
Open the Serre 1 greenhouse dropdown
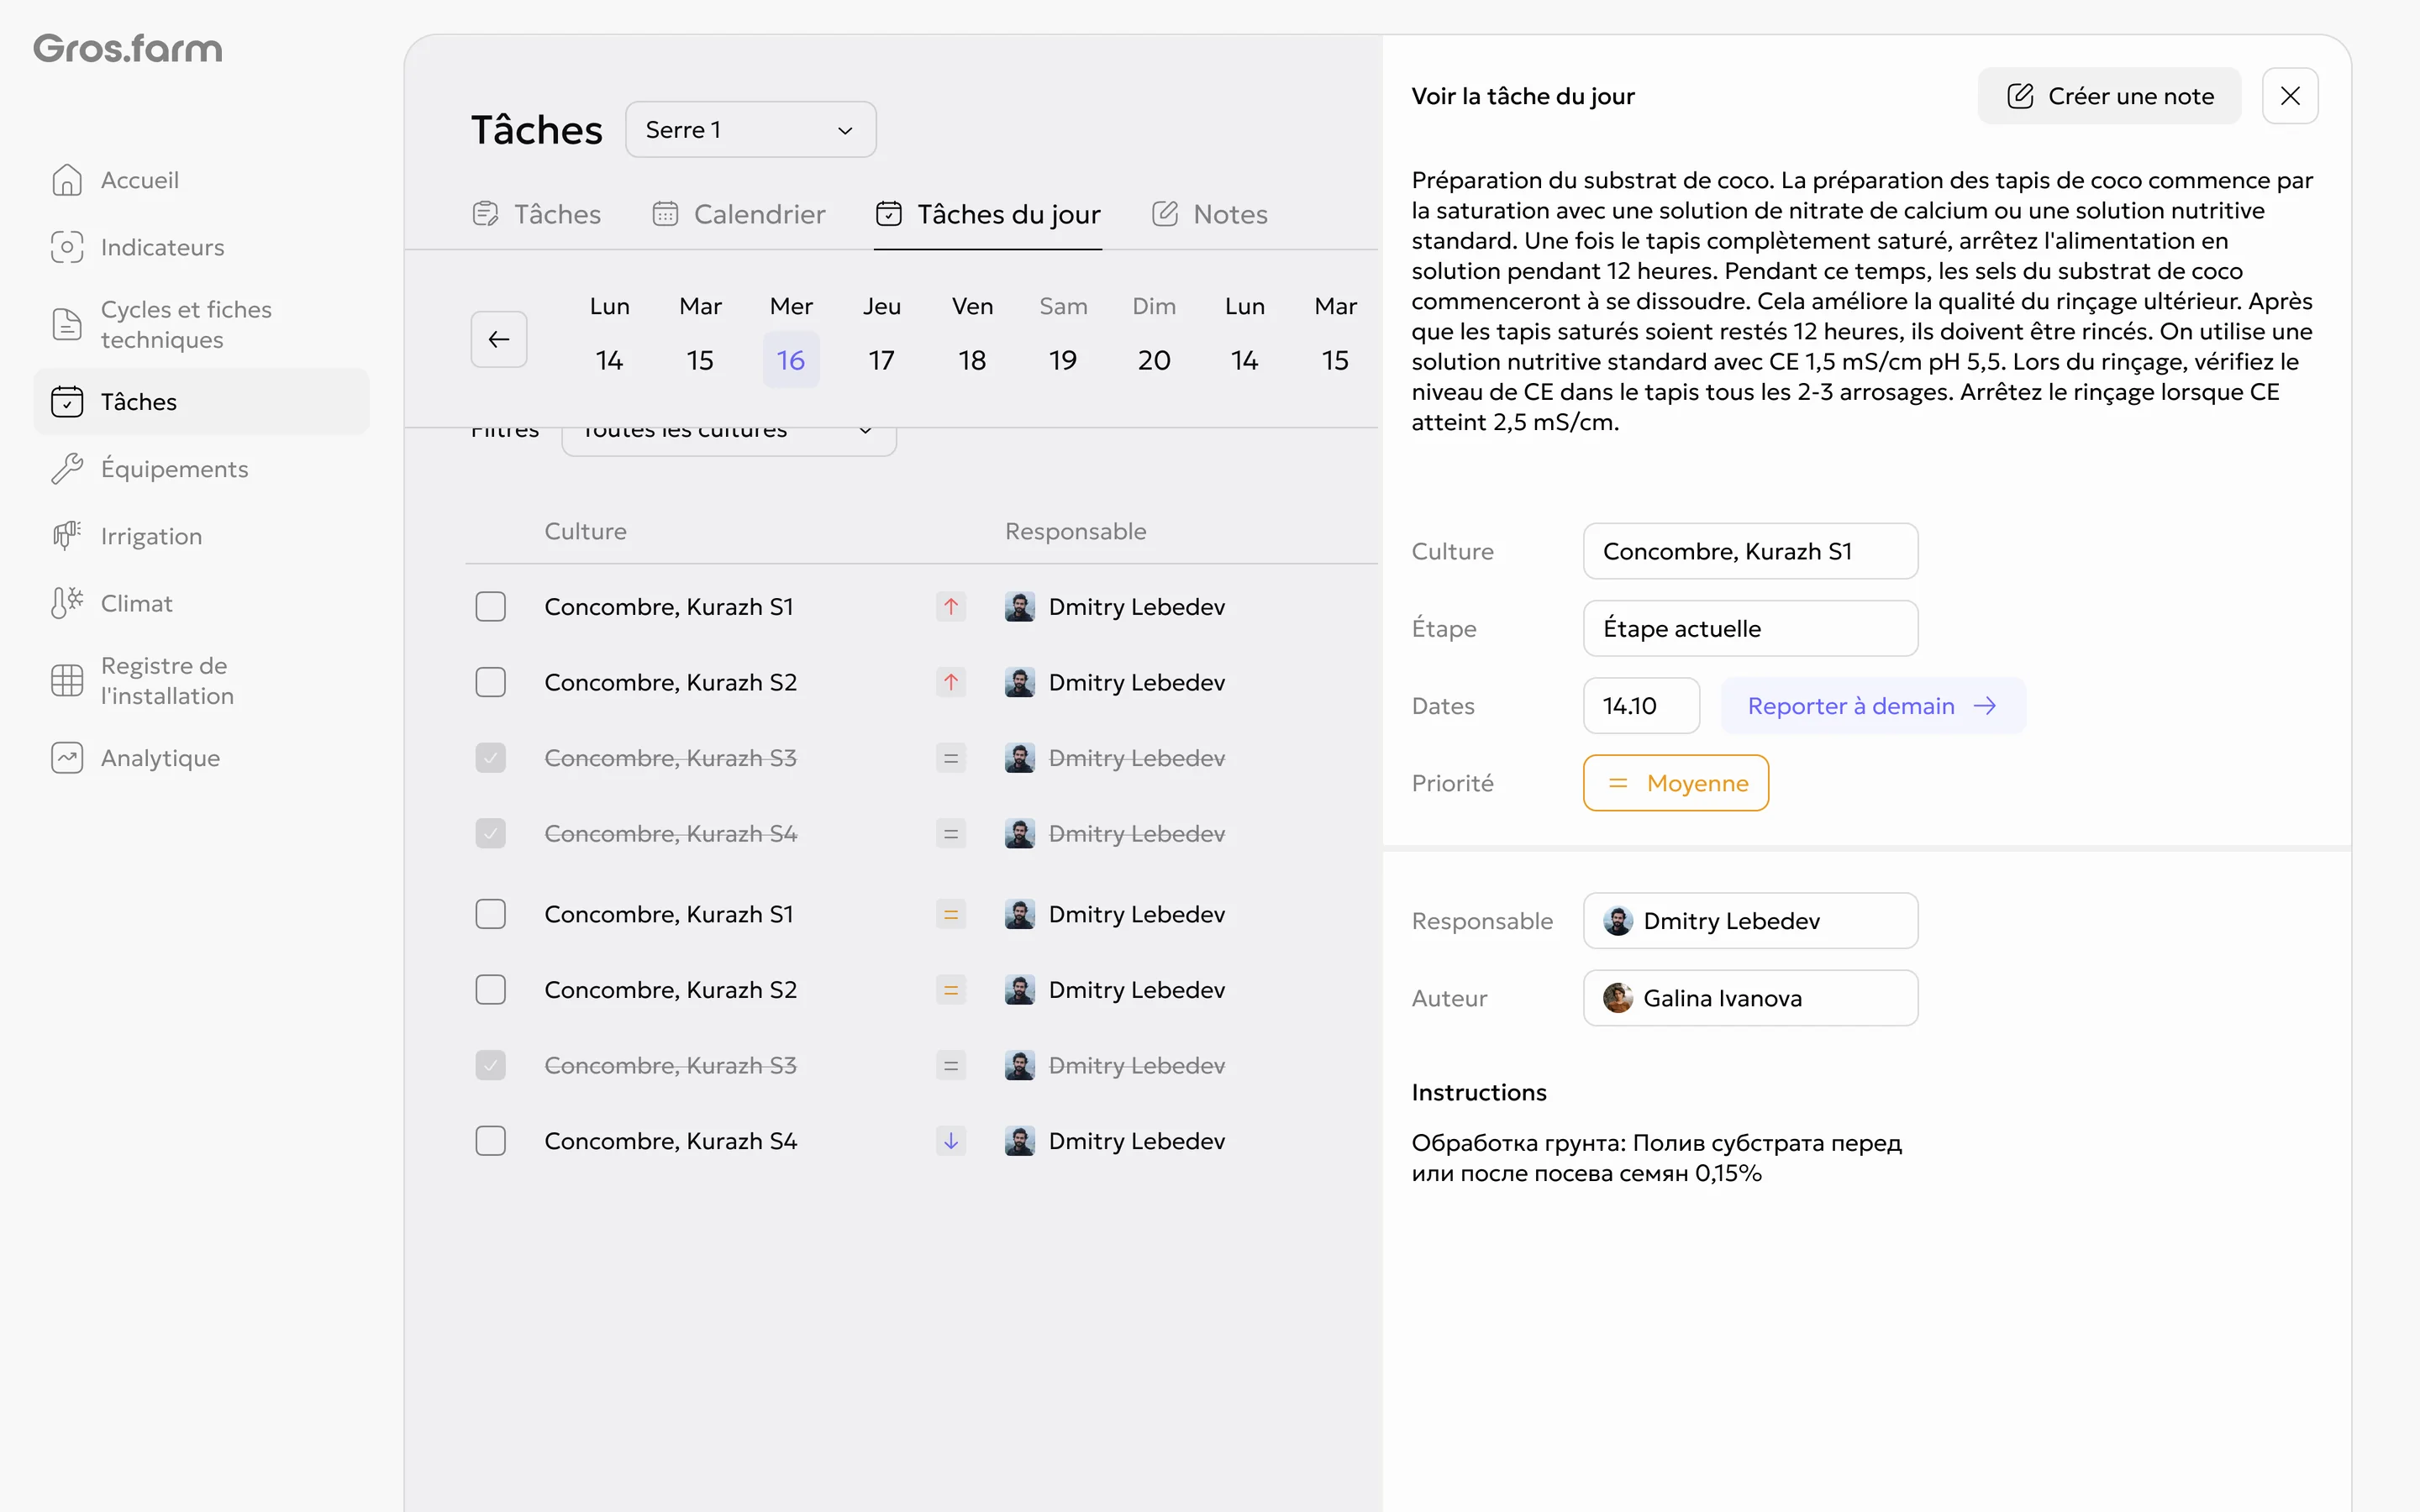point(751,130)
